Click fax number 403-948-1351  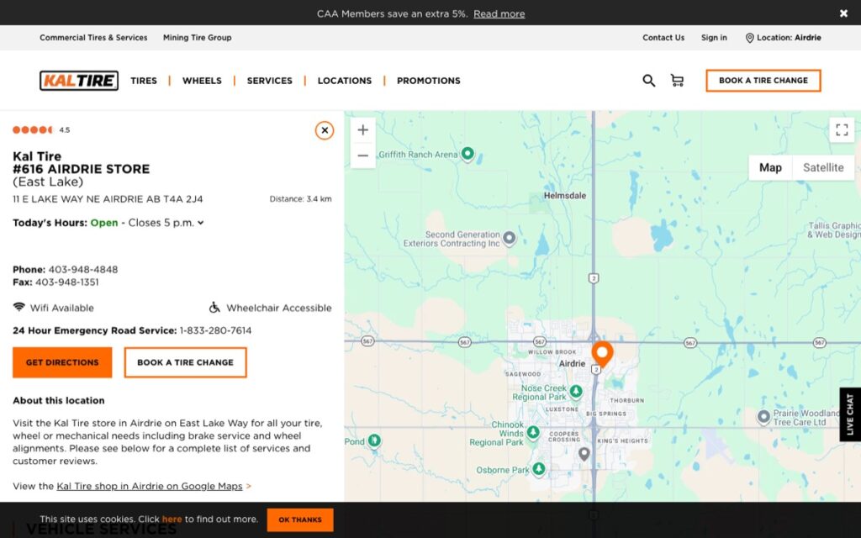point(67,282)
